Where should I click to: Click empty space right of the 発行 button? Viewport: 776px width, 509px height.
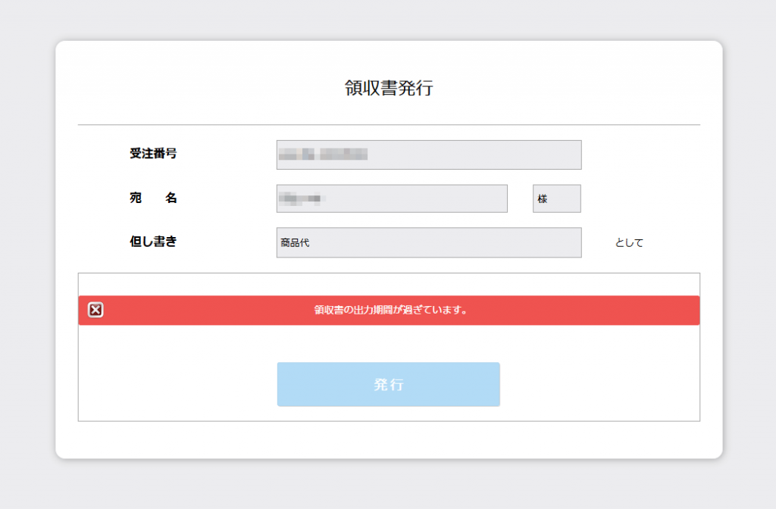click(599, 384)
